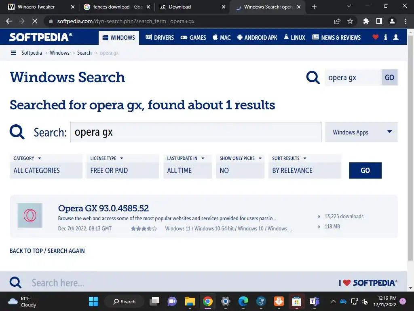This screenshot has width=414, height=311.
Task: Open the Chrome profile avatar
Action: point(392,21)
